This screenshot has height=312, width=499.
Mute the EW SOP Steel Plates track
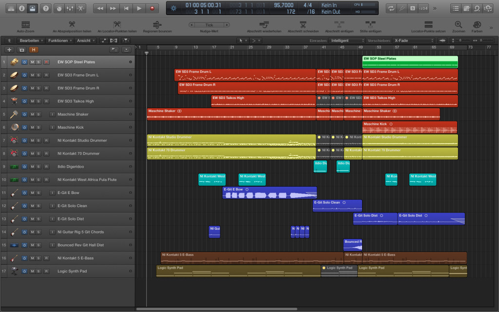pyautogui.click(x=32, y=62)
